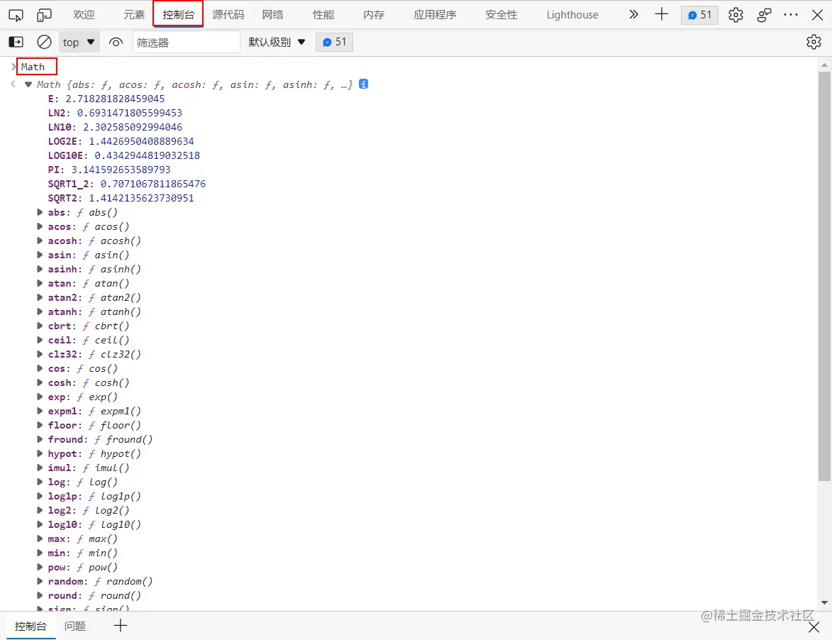The width and height of the screenshot is (832, 640).
Task: Expand the floor function entry
Action: (40, 425)
